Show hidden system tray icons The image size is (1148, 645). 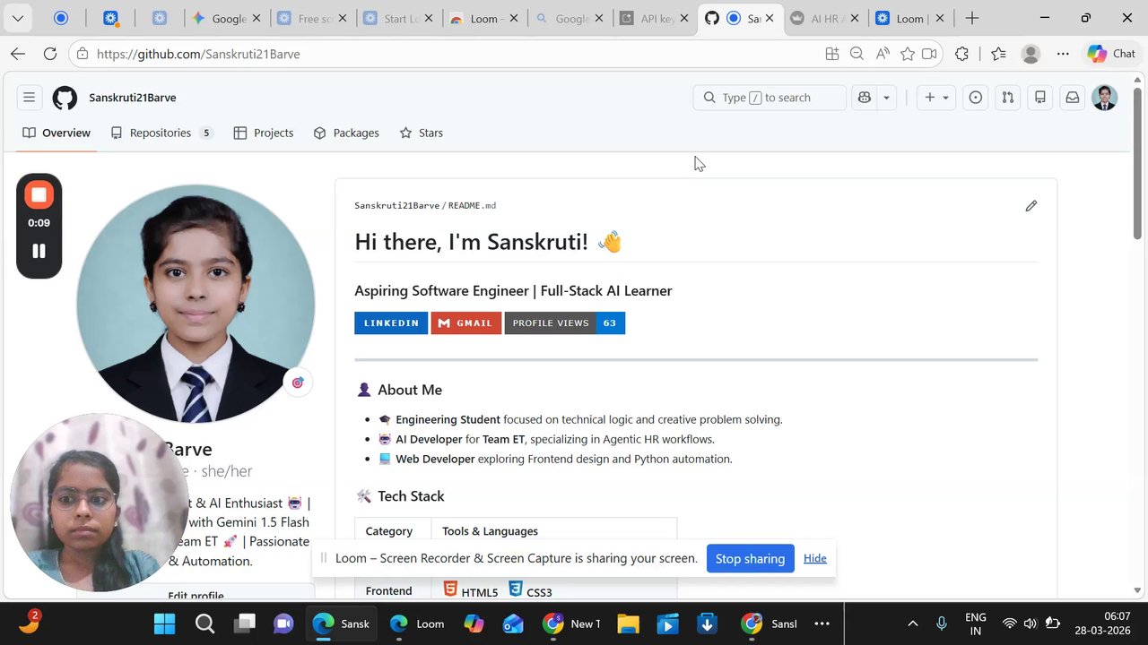point(913,623)
